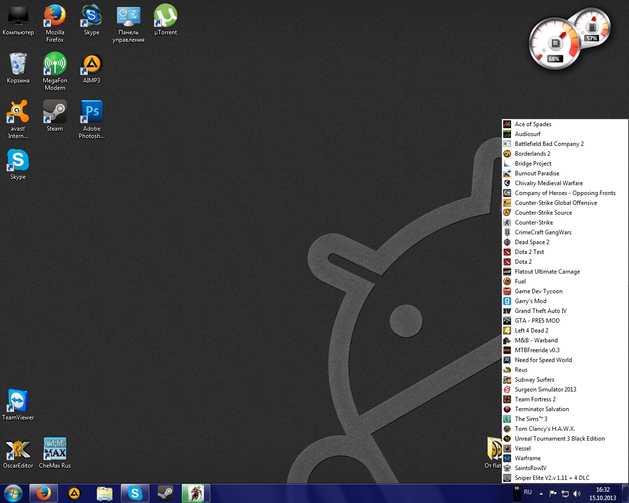Select Counter-Strike Source entry

tap(565, 213)
